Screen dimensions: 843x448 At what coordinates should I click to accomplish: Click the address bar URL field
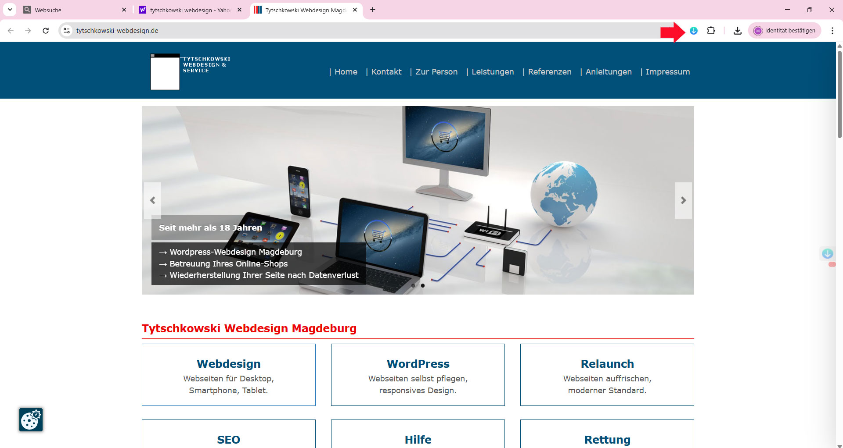pos(351,31)
